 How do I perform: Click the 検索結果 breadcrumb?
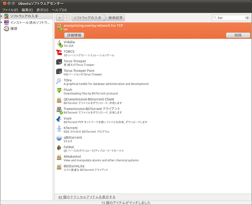coord(115,18)
